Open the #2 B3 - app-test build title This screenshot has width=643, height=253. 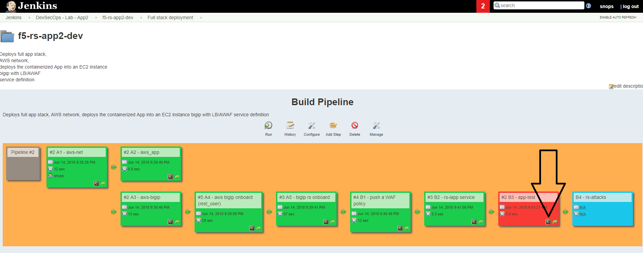[518, 197]
